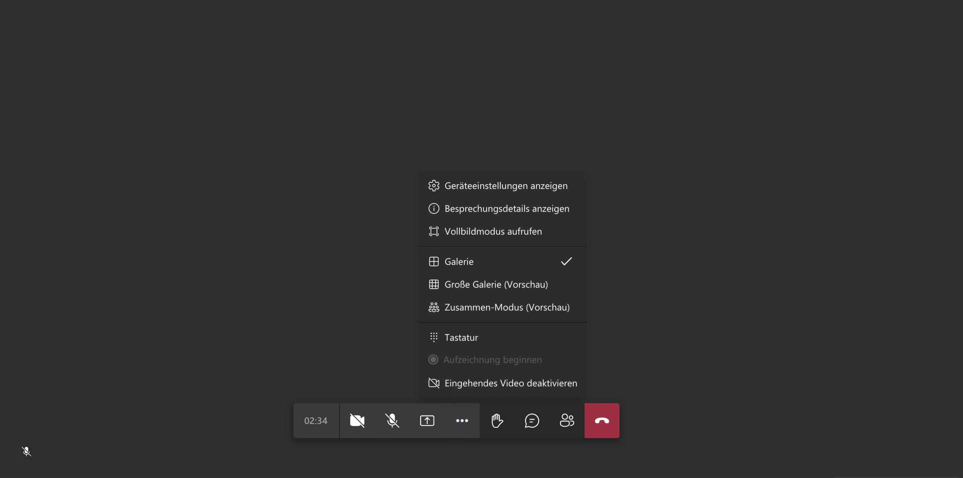Viewport: 963px width, 478px height.
Task: Open Geräteeinstellungen anzeigen
Action: point(502,186)
